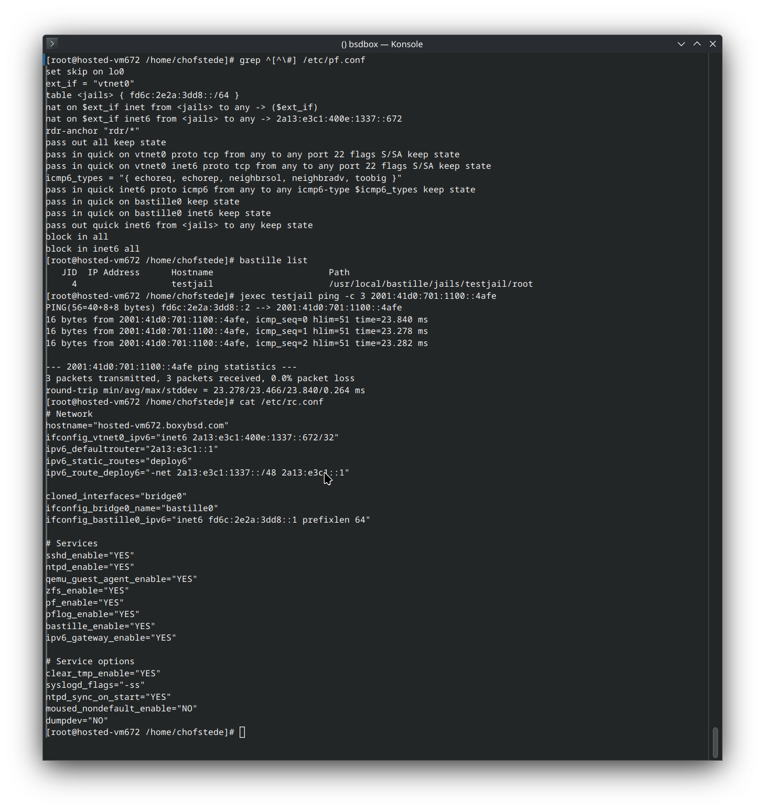The width and height of the screenshot is (765, 811).
Task: Click the hostname="hosted-vm672.boxybsd.com" line
Action: [x=137, y=426]
